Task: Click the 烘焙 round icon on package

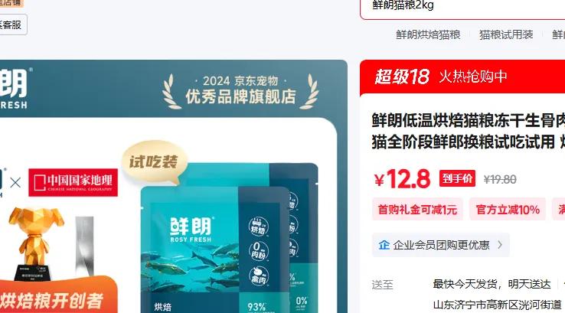Action: click(x=258, y=227)
